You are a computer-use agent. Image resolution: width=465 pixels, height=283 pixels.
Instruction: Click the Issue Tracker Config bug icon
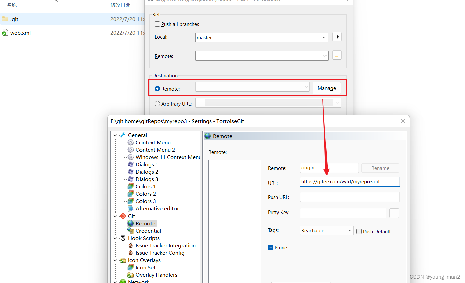click(131, 253)
